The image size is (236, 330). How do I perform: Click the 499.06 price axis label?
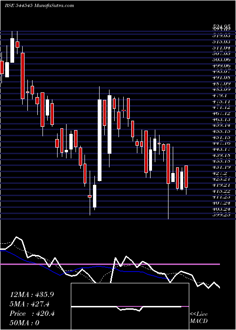pos(221,66)
